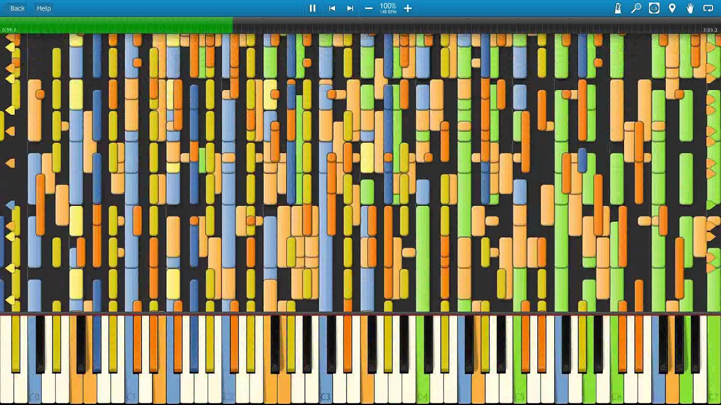
Task: Tap the piano key labeled C0
Action: point(35,388)
